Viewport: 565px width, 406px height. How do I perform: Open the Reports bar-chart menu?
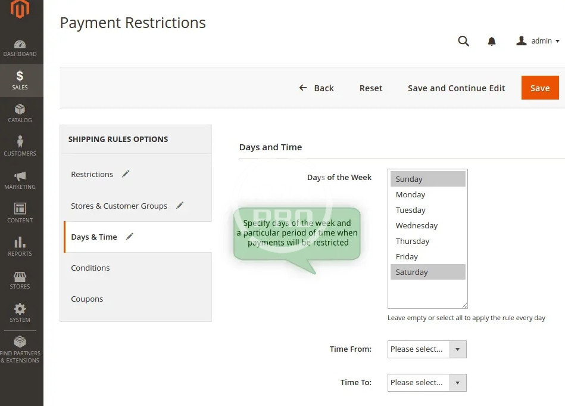click(x=20, y=246)
